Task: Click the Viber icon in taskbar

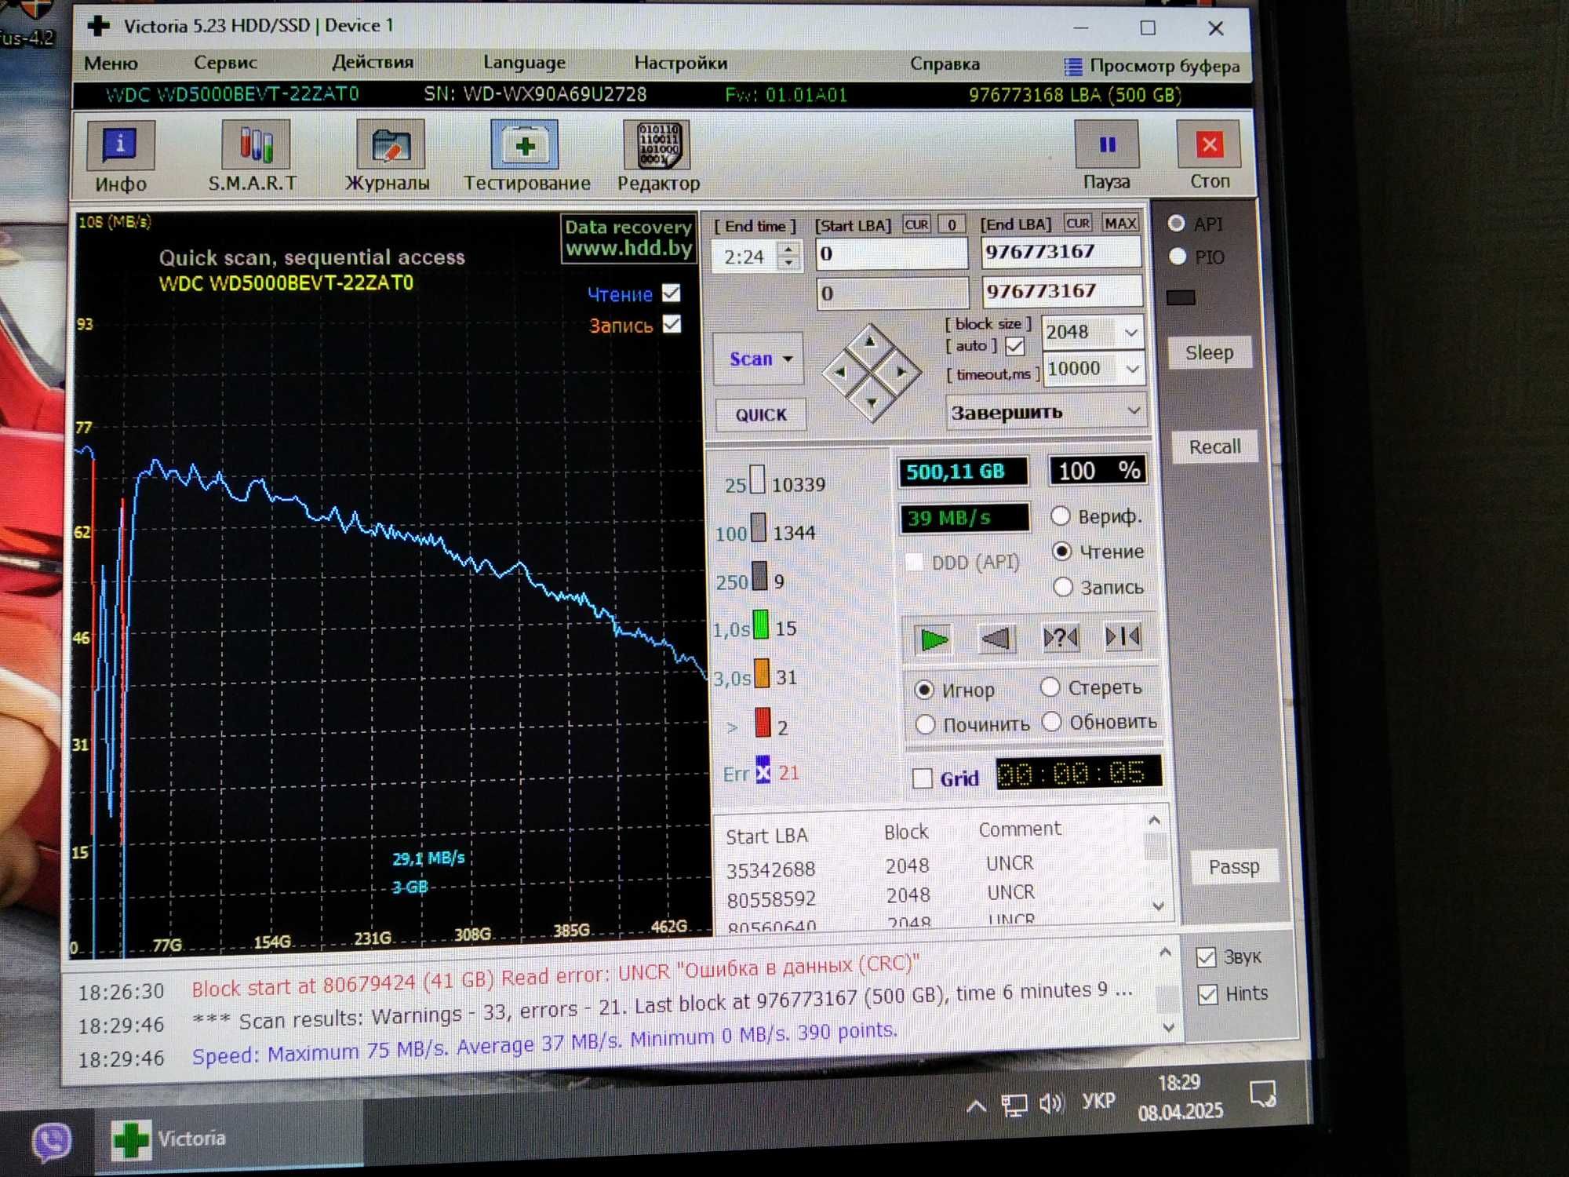Action: click(x=52, y=1142)
